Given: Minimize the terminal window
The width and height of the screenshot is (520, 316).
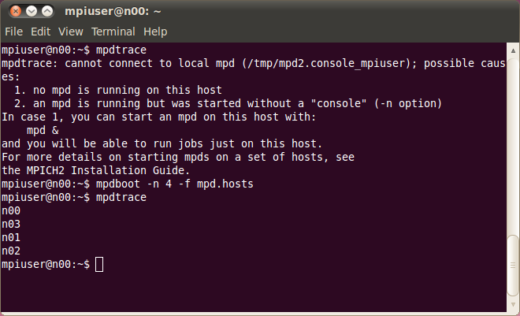Looking at the screenshot, I should point(32,12).
